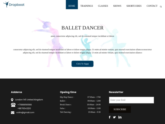Open the search magnifier icon
The height and width of the screenshot is (124, 165).
[161, 7]
